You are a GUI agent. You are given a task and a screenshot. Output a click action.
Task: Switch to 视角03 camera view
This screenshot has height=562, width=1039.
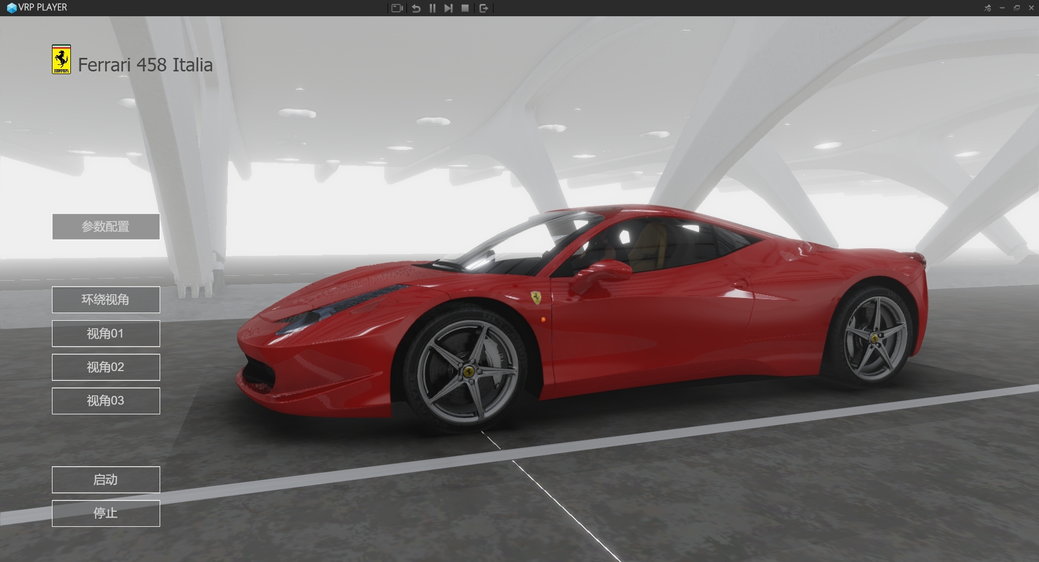pyautogui.click(x=106, y=401)
